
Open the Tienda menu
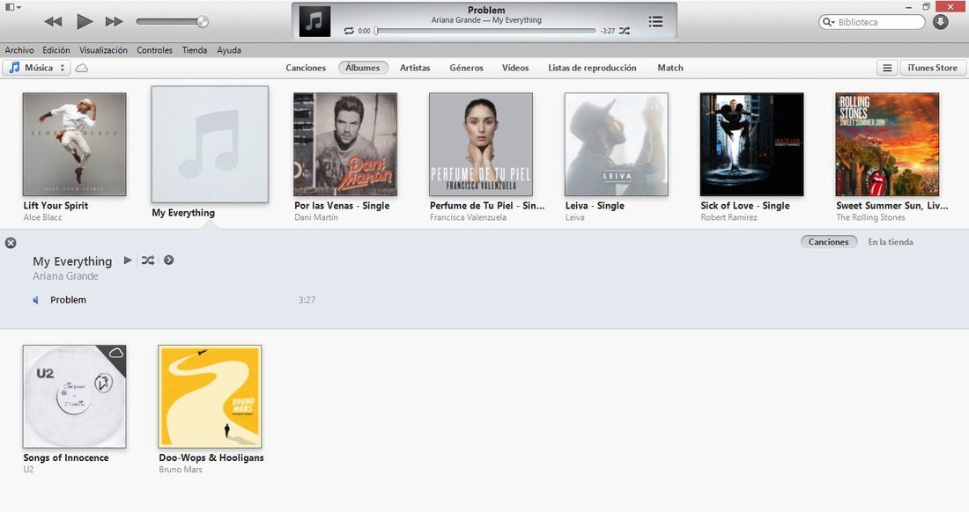[x=194, y=50]
